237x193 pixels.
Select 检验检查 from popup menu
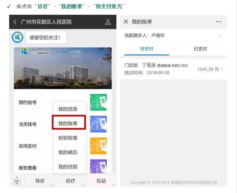point(68,138)
